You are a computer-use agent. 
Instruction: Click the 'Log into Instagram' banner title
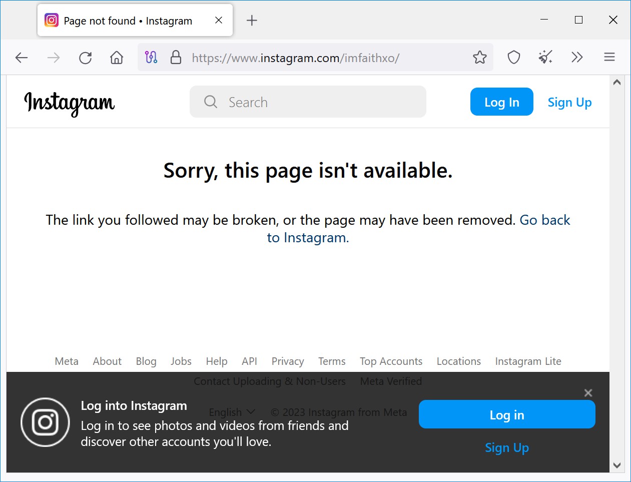[x=134, y=406]
